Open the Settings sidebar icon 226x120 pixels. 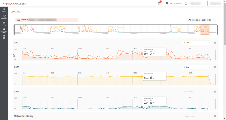(4, 24)
